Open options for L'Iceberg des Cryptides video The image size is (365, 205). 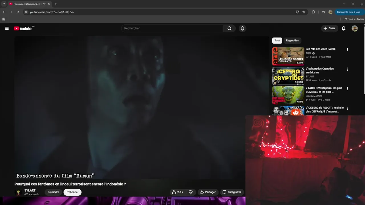[347, 69]
